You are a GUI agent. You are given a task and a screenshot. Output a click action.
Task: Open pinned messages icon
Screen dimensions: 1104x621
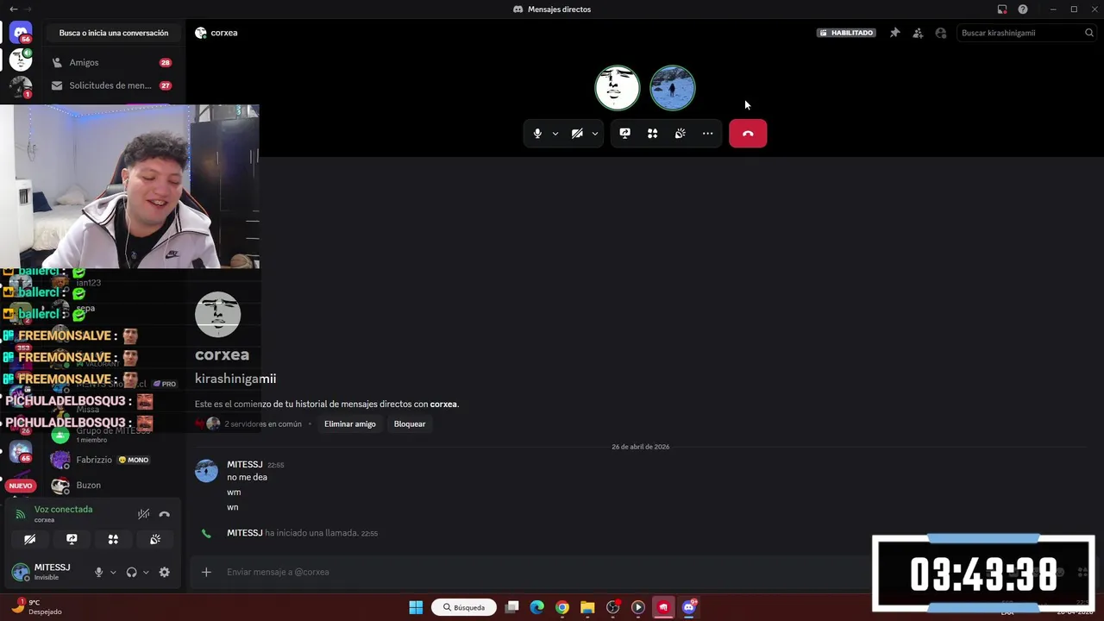coord(894,33)
